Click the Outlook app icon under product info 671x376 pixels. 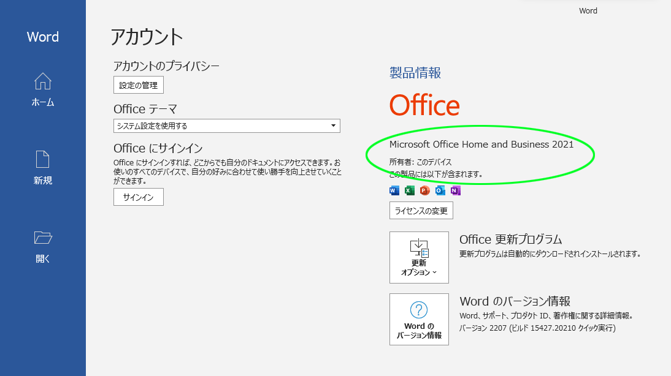(440, 190)
